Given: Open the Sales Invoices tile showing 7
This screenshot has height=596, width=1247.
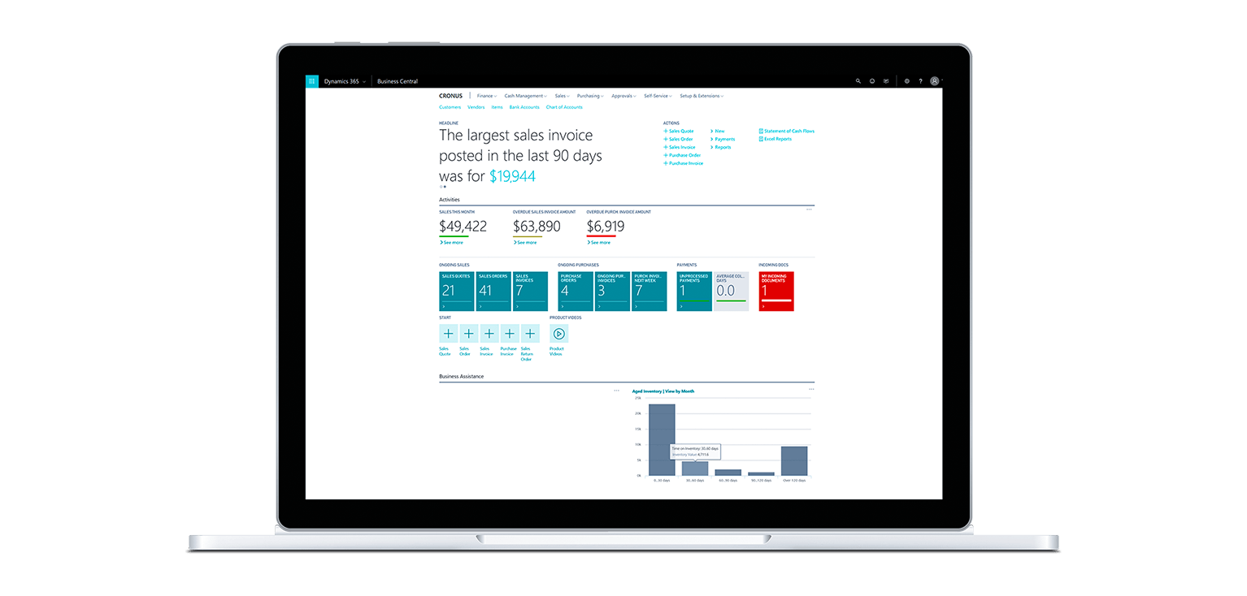Looking at the screenshot, I should click(530, 292).
